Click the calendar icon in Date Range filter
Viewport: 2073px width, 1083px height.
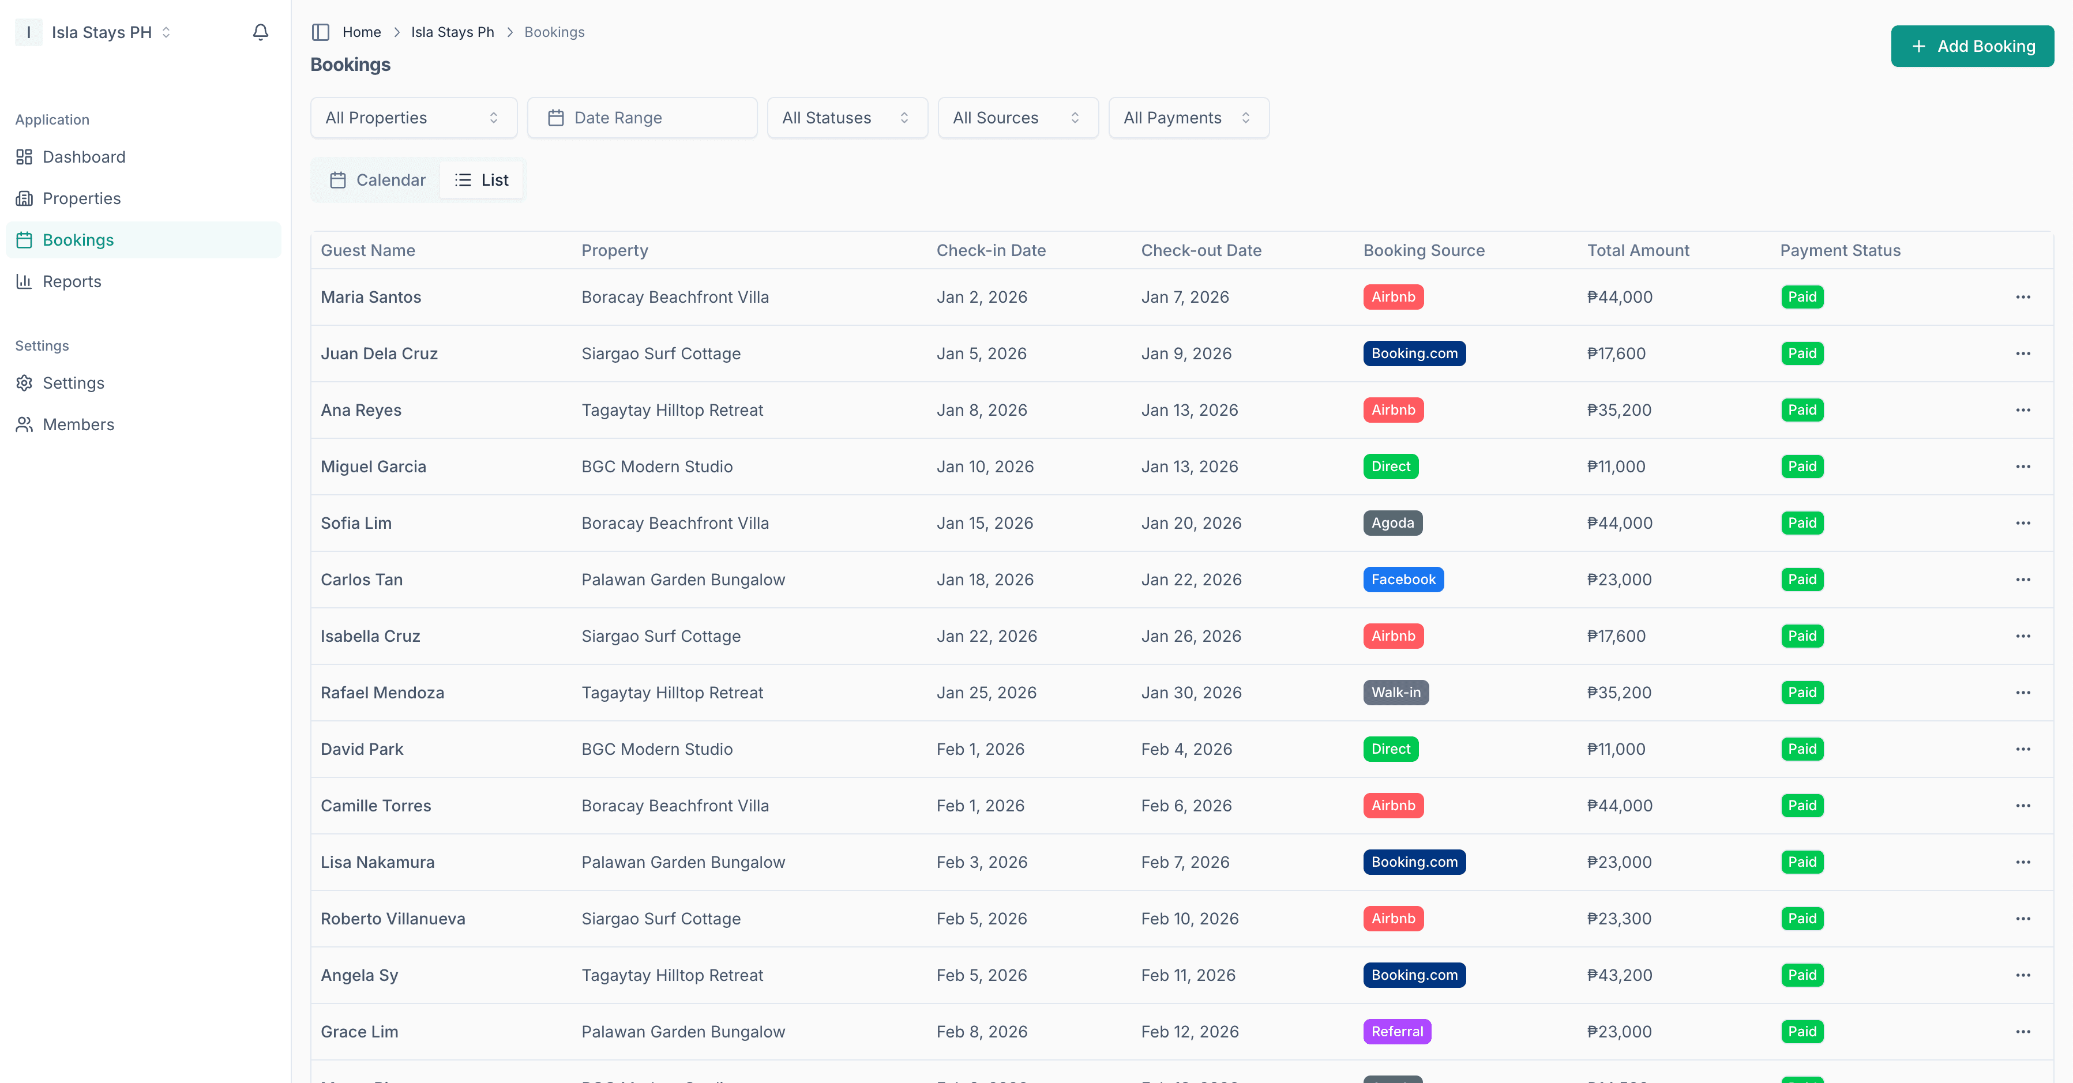557,118
